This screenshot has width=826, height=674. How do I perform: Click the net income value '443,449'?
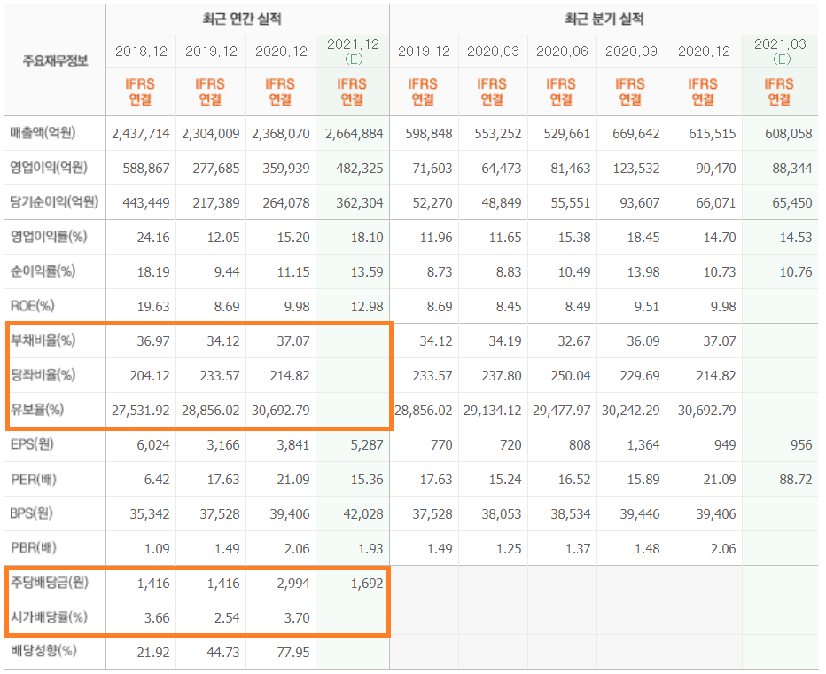click(x=146, y=203)
